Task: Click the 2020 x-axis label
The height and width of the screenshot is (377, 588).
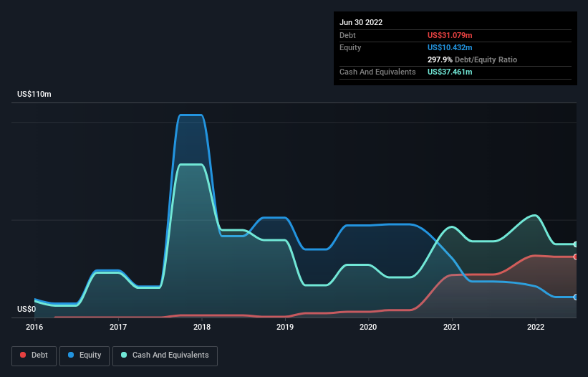Action: [x=368, y=327]
